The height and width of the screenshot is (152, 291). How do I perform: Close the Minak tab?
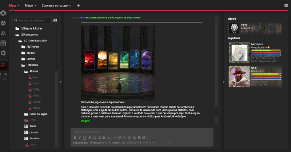coord(35,5)
